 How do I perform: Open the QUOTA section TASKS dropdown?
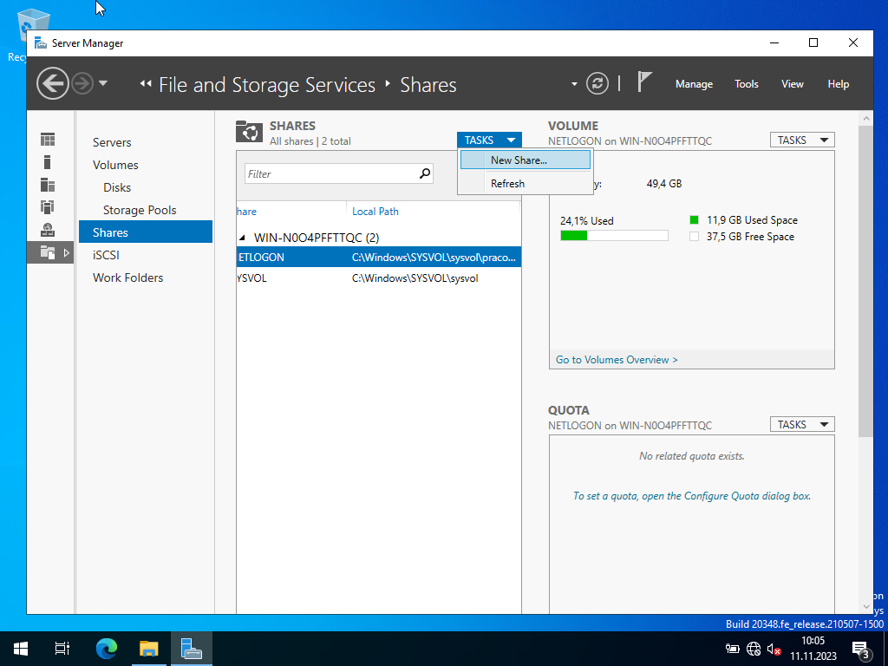[801, 424]
